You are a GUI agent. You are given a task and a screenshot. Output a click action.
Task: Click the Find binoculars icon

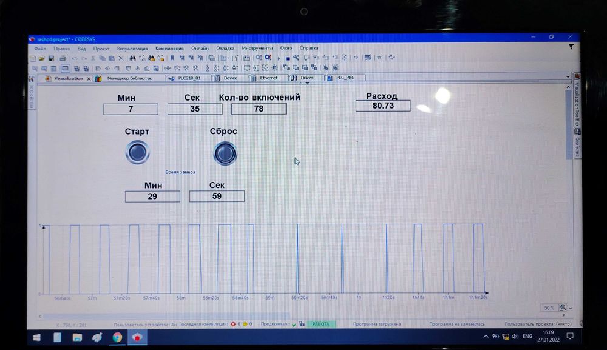[x=132, y=58]
